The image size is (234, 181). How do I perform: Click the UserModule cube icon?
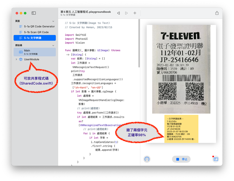(21, 59)
